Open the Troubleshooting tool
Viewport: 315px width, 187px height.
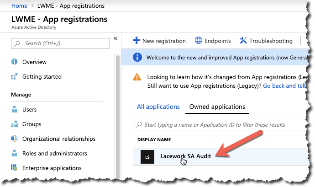pyautogui.click(x=266, y=41)
